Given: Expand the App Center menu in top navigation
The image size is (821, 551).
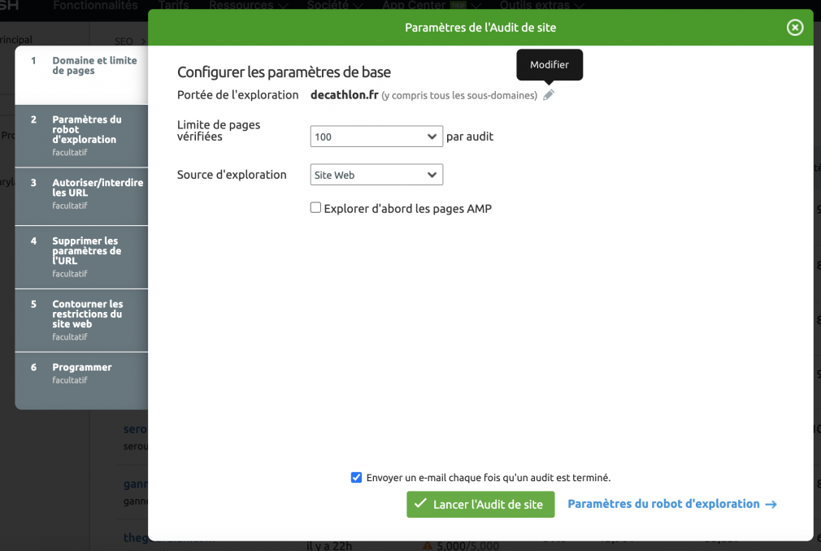Looking at the screenshot, I should 432,5.
